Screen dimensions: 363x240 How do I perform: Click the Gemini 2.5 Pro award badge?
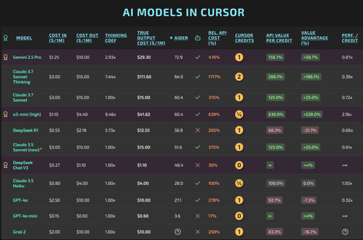click(x=6, y=57)
